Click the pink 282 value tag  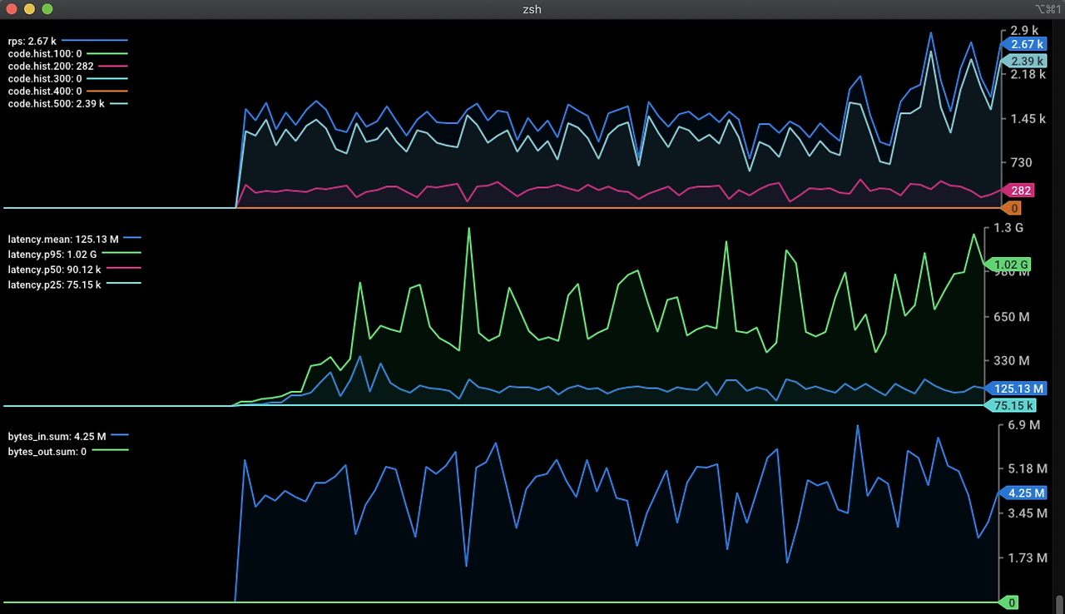pyautogui.click(x=1018, y=191)
